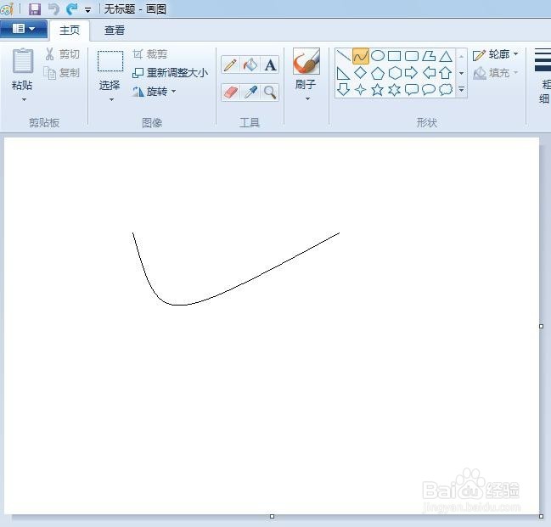The image size is (551, 527).
Task: Select the Fill with color bucket tool
Action: [x=250, y=65]
